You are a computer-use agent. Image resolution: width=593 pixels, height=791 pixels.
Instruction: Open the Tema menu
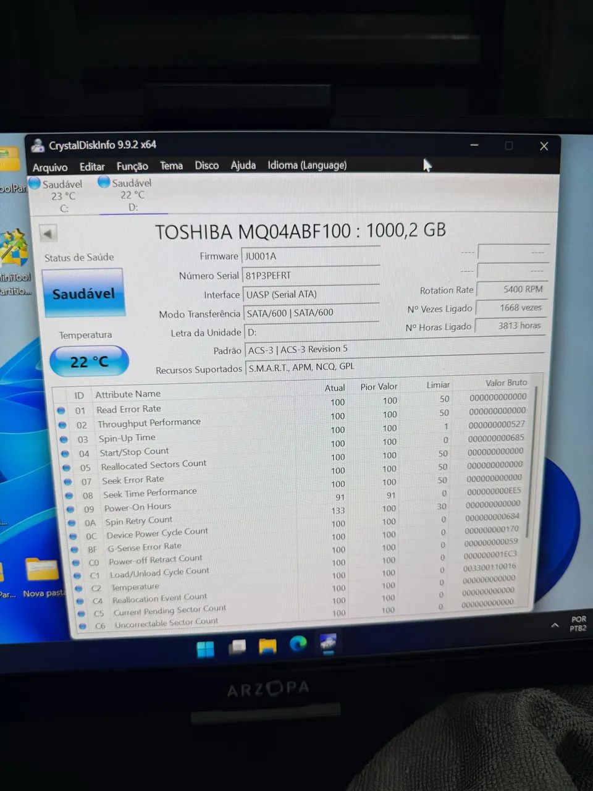coord(171,166)
